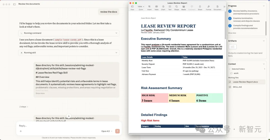This screenshot has width=270, height=140.
Task: Click the 'Show more' link in skill output
Action: 40,93
